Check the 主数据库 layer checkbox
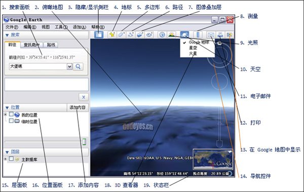 click(x=12, y=159)
